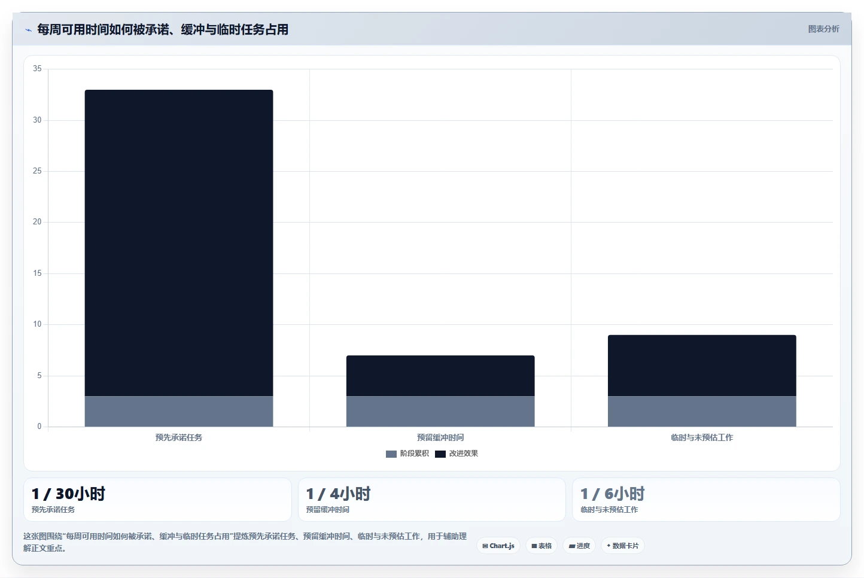Click the gray 临时与未预估工作 bar segment
The image size is (864, 578).
(702, 412)
